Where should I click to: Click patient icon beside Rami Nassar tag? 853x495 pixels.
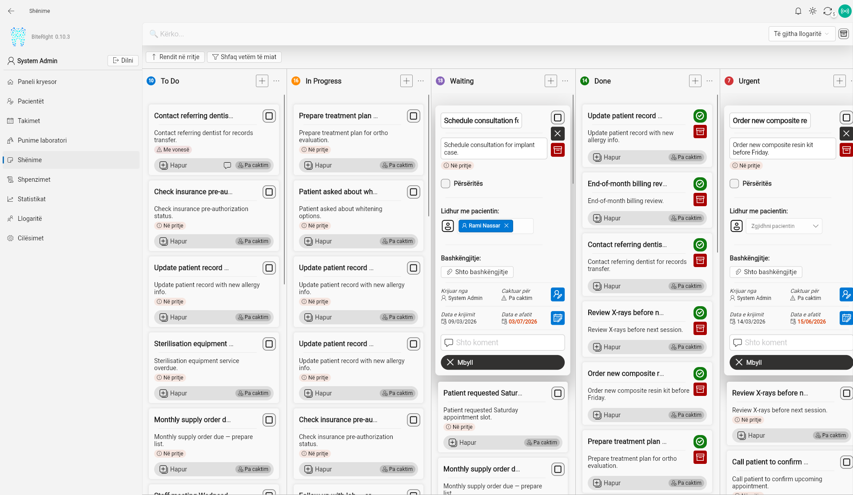click(x=448, y=226)
